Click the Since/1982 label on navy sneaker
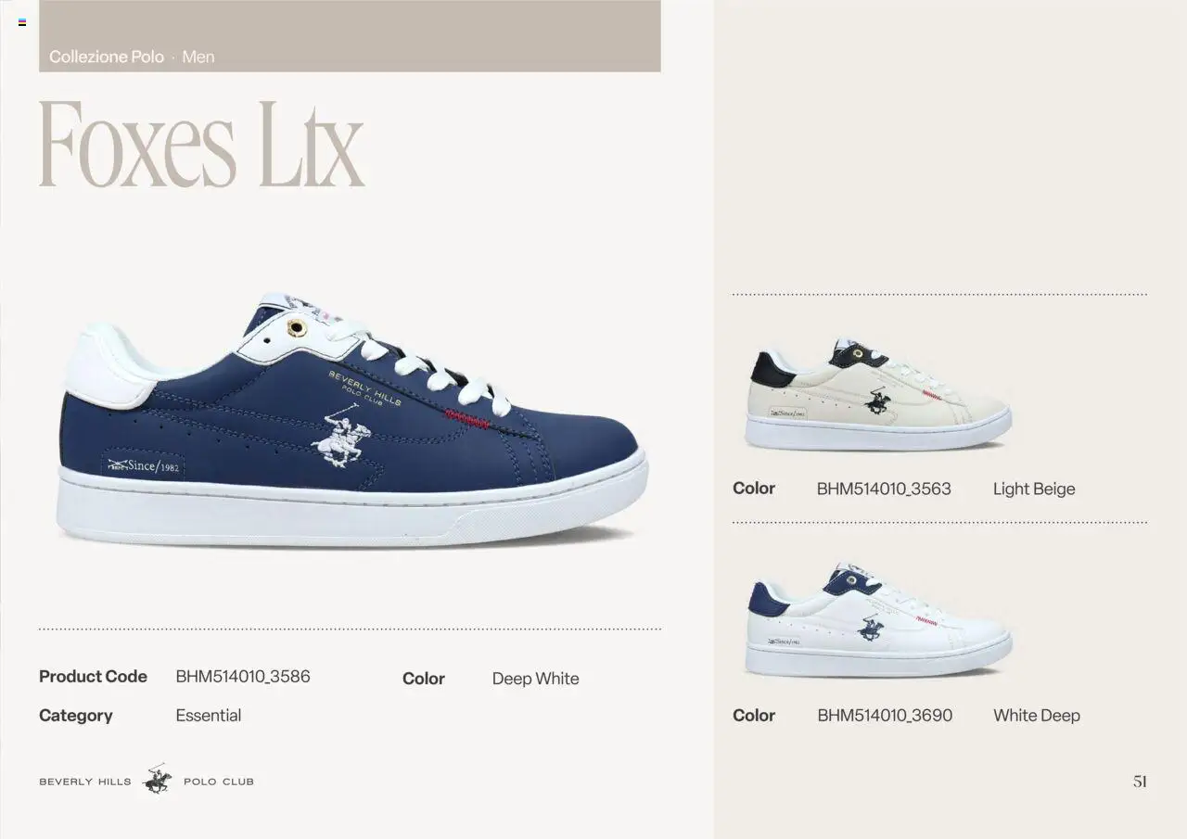1187x839 pixels. click(x=143, y=465)
